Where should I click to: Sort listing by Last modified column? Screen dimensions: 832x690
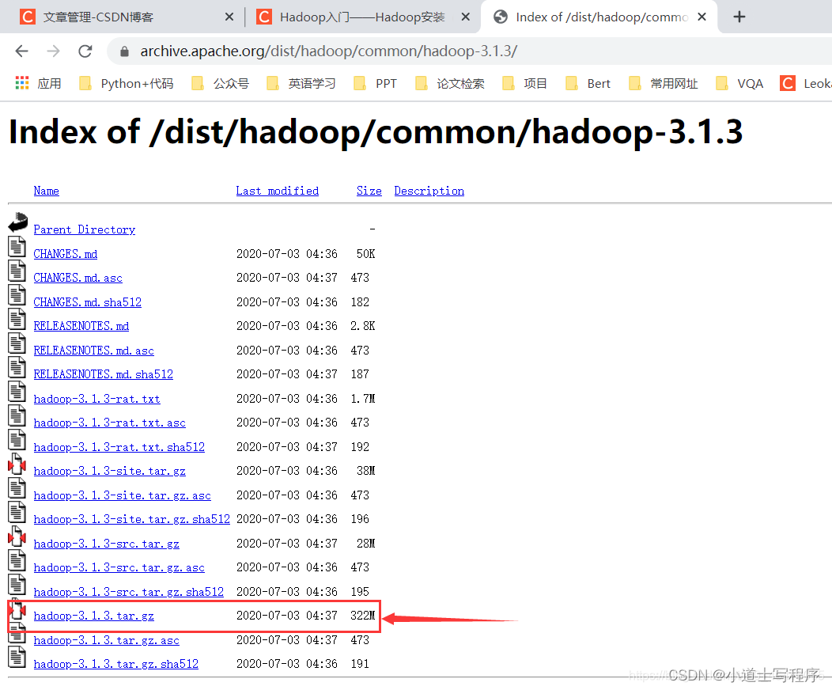click(277, 191)
